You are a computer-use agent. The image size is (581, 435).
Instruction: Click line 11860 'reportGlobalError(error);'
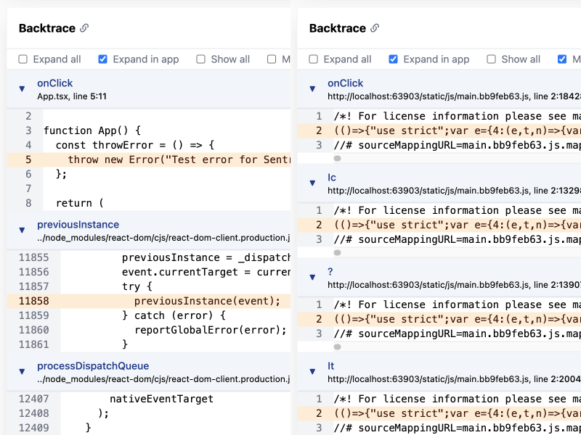(211, 330)
